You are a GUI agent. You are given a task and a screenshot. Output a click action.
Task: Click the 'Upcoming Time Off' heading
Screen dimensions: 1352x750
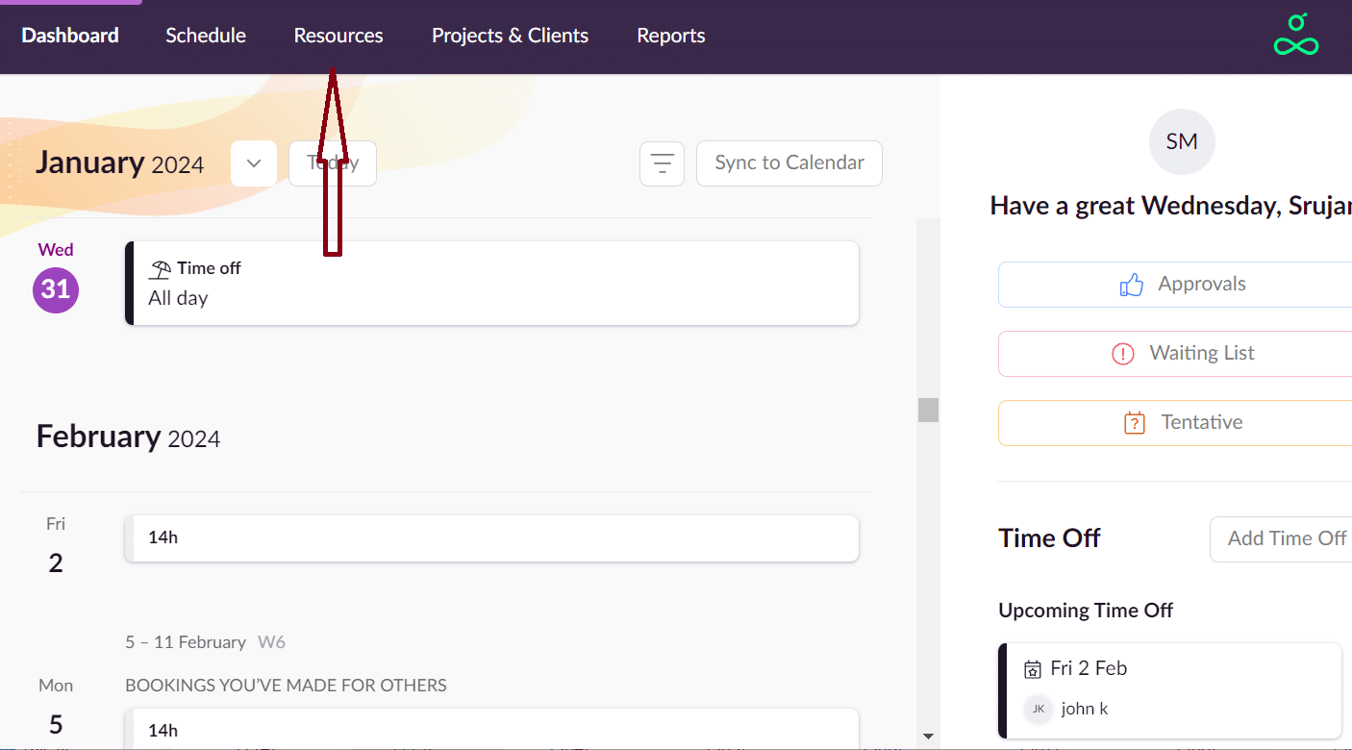[1086, 611]
